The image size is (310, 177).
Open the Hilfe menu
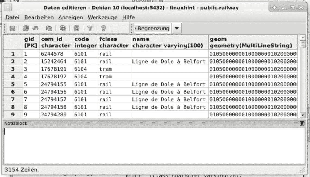coord(129,17)
